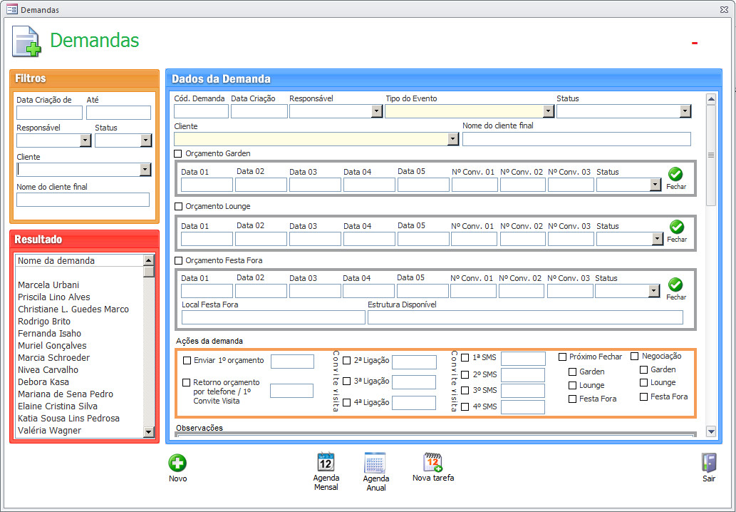Viewport: 736px width, 512px height.
Task: Open the Cliente dropdown in Dados da Demanda
Action: [x=452, y=139]
